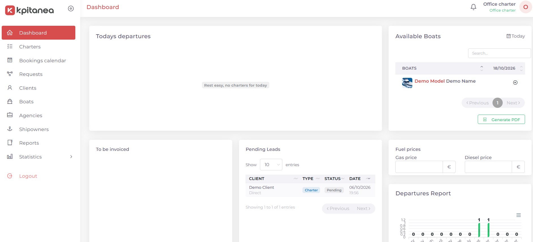This screenshot has width=533, height=242.
Task: Open the Office charter user avatar
Action: pyautogui.click(x=526, y=7)
